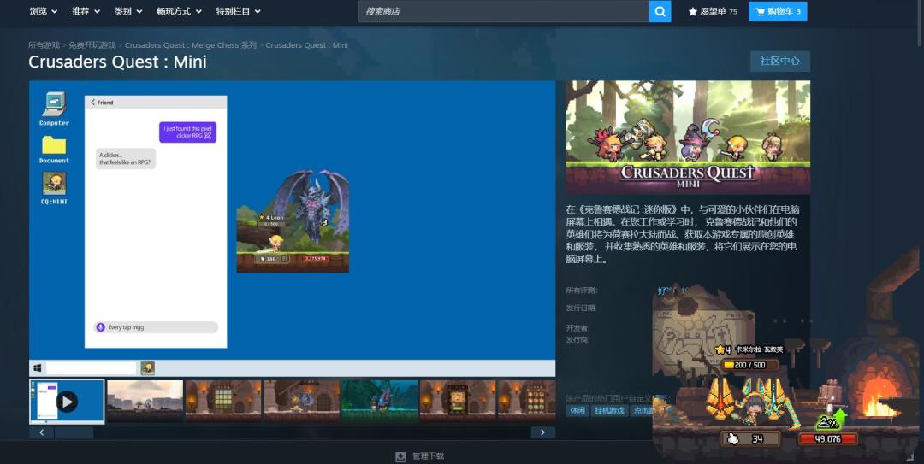Expand the 特别栏目 navigation menu
This screenshot has width=924, height=464.
pyautogui.click(x=239, y=11)
